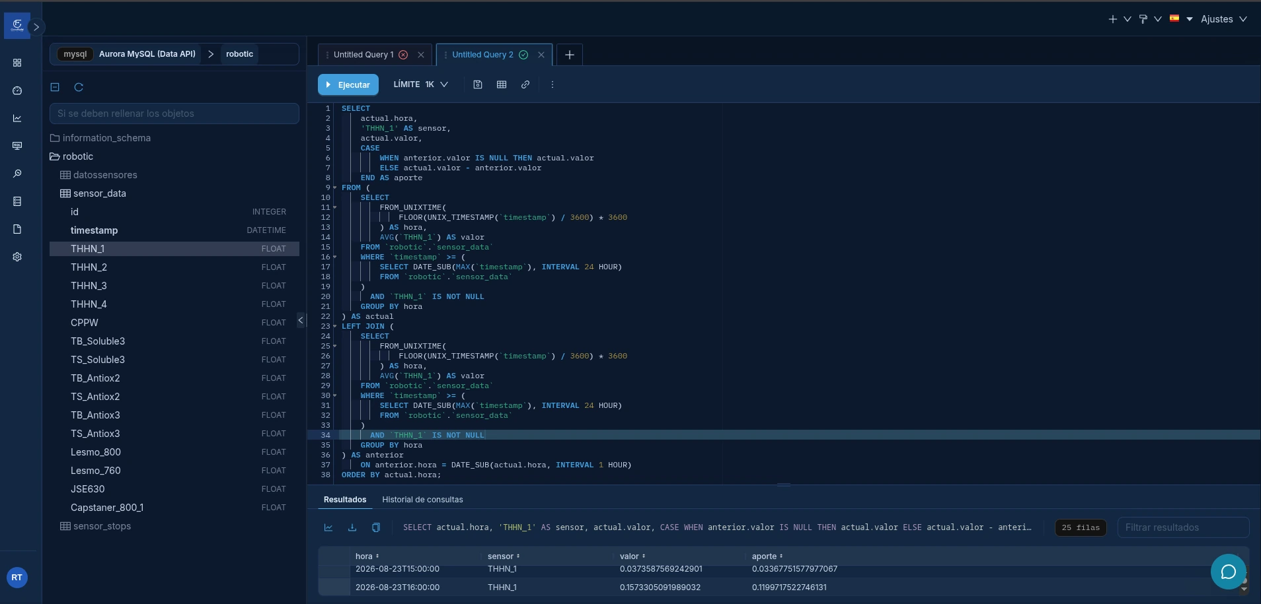Image resolution: width=1261 pixels, height=604 pixels.
Task: Open the RT user avatar
Action: click(x=17, y=578)
